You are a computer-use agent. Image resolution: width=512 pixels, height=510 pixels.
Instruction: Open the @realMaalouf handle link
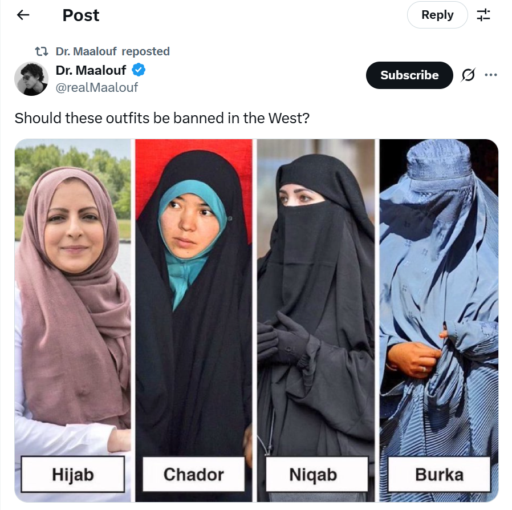coord(97,87)
